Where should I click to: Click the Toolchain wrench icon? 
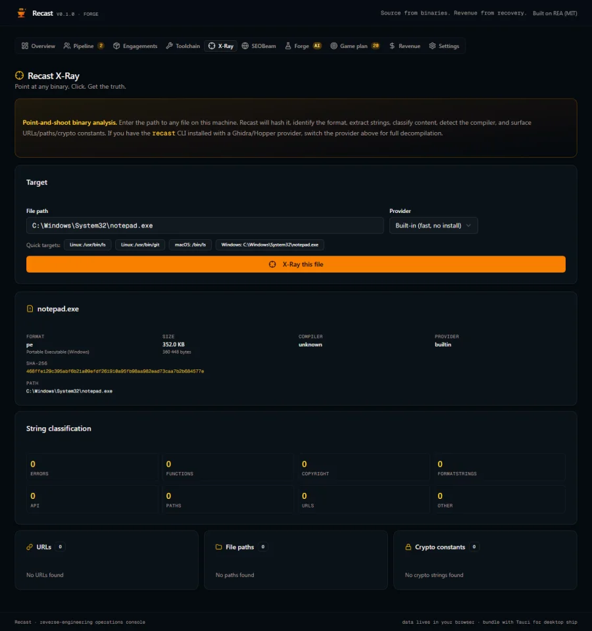pos(170,46)
